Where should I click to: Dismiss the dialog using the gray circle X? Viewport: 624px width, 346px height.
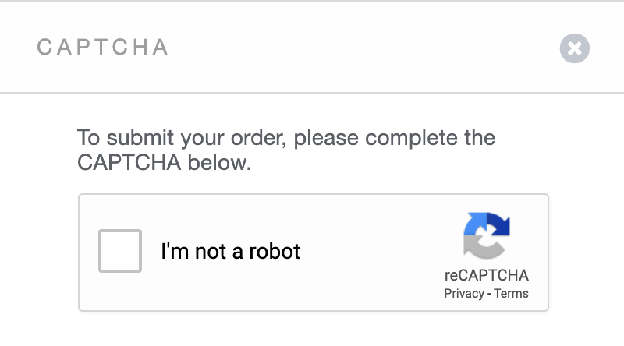coord(575,49)
